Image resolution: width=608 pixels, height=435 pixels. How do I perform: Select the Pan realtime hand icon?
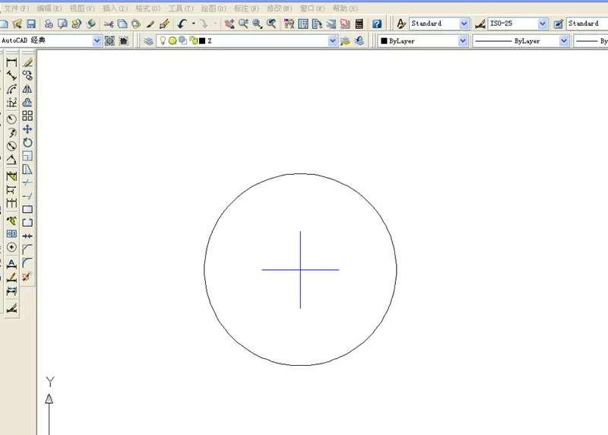click(230, 24)
